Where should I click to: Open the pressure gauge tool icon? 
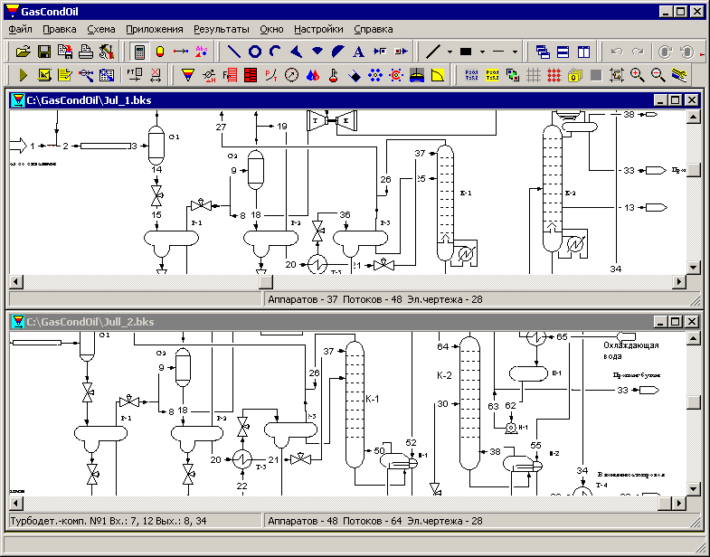click(x=291, y=75)
